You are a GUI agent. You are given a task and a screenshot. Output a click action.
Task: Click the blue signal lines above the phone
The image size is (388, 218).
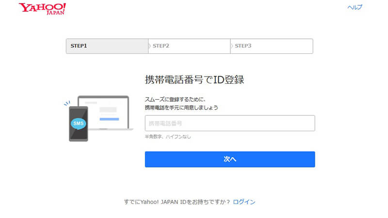coord(67,103)
